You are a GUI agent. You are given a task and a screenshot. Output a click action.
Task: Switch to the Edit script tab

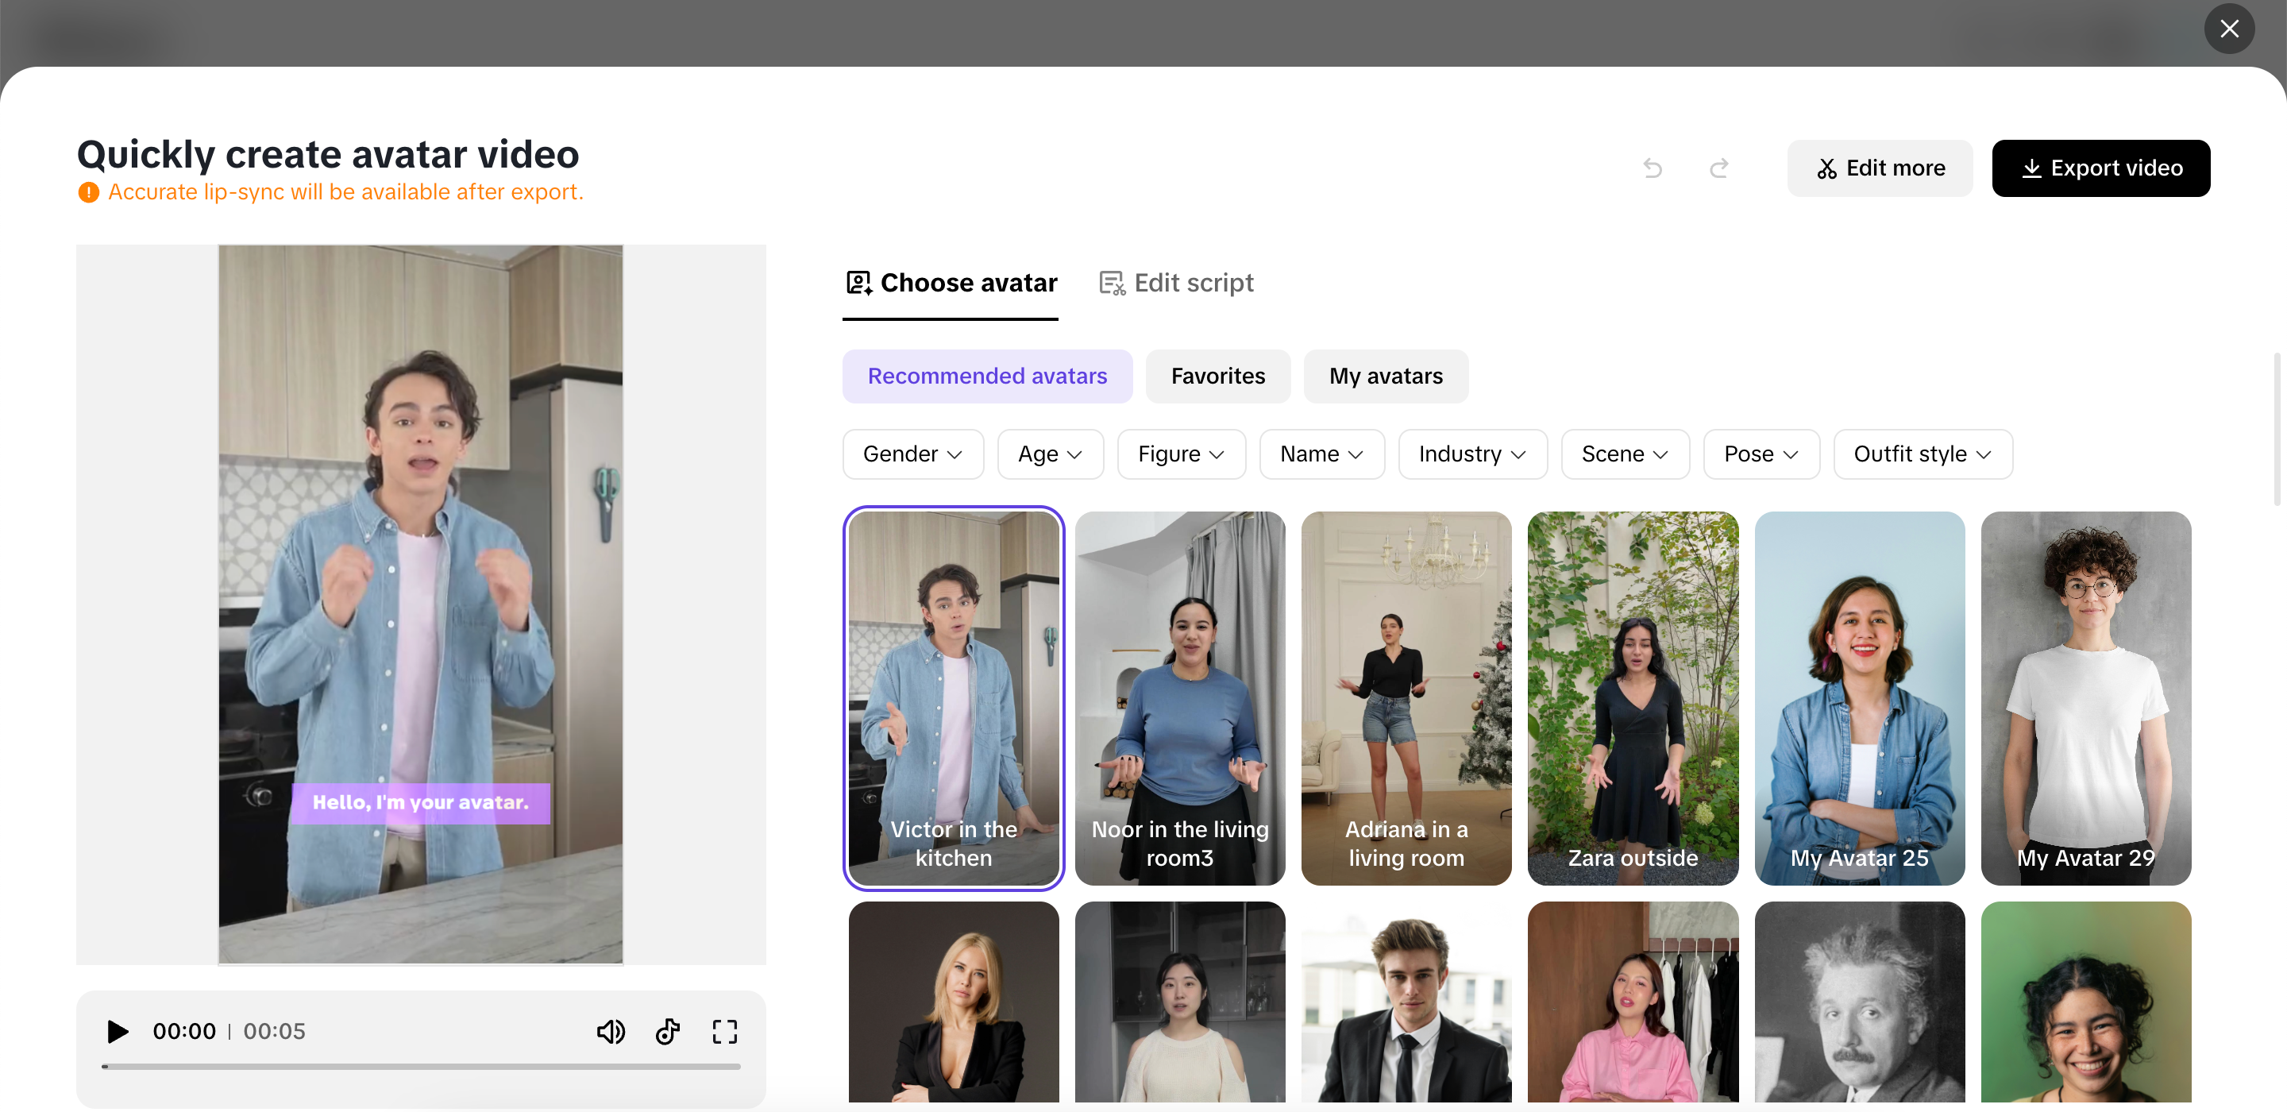[1175, 283]
